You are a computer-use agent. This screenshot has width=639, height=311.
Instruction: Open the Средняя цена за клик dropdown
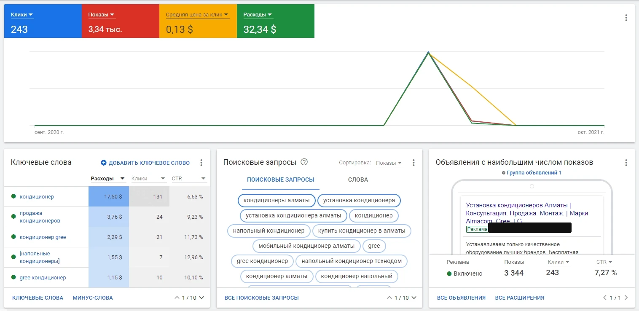pyautogui.click(x=197, y=15)
